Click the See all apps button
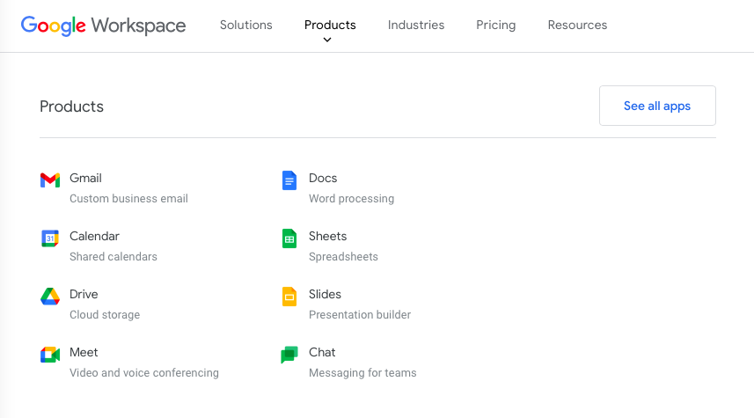The height and width of the screenshot is (418, 754). click(x=657, y=106)
